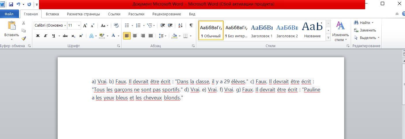Screen dimensions: 405x139
Task: Open the font size dropdown arrow
Action: click(x=79, y=25)
